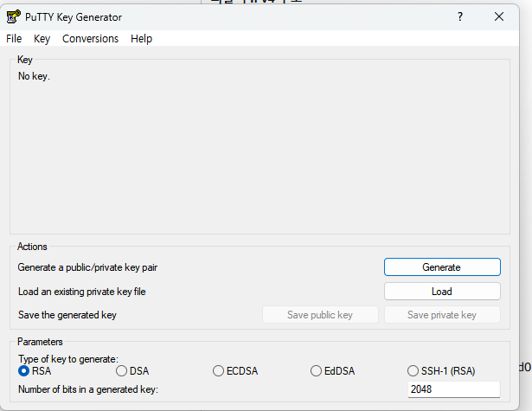Open the File menu
The height and width of the screenshot is (411, 532).
click(14, 39)
